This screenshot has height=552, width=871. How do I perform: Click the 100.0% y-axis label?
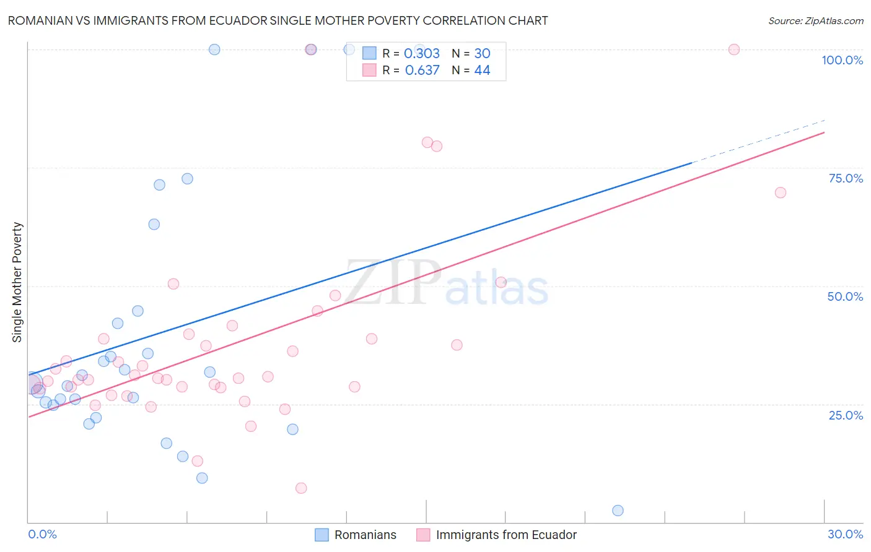pyautogui.click(x=842, y=60)
